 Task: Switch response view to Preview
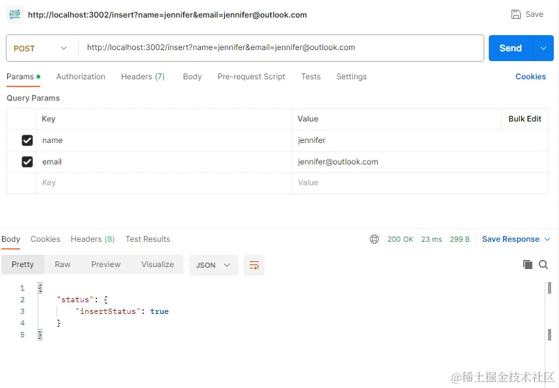coord(106,265)
